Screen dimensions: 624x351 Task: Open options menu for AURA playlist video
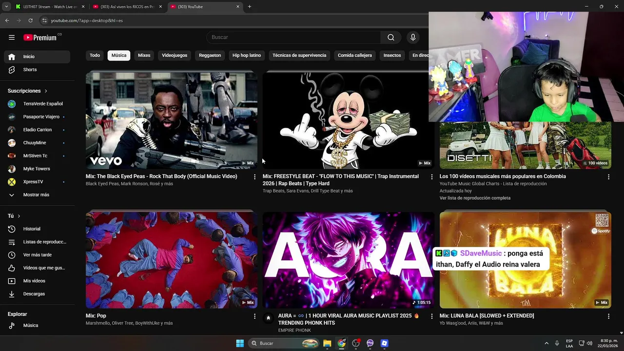(x=431, y=316)
